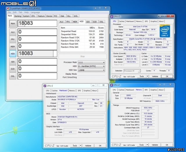Open the Help menu in CrystalMark
Viewport: 186px width, 152px height.
pyautogui.click(x=26, y=12)
